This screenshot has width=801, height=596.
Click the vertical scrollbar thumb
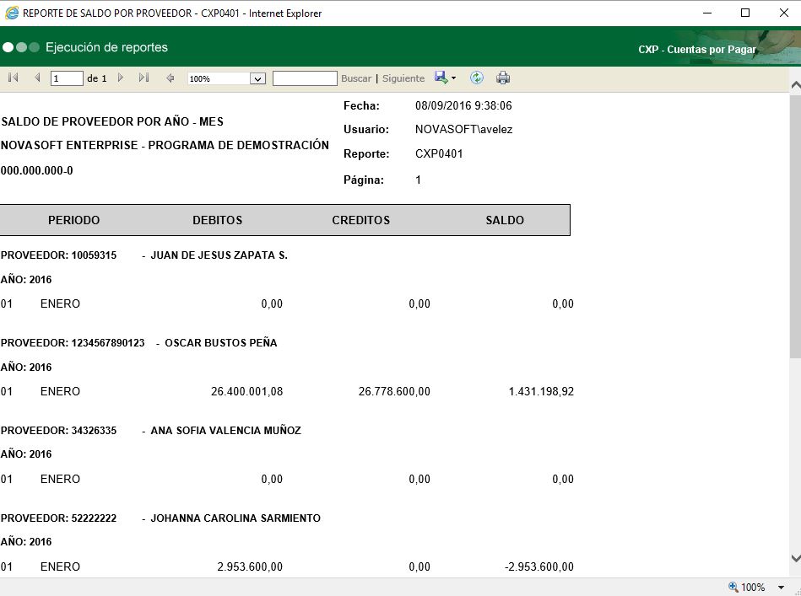(x=795, y=226)
